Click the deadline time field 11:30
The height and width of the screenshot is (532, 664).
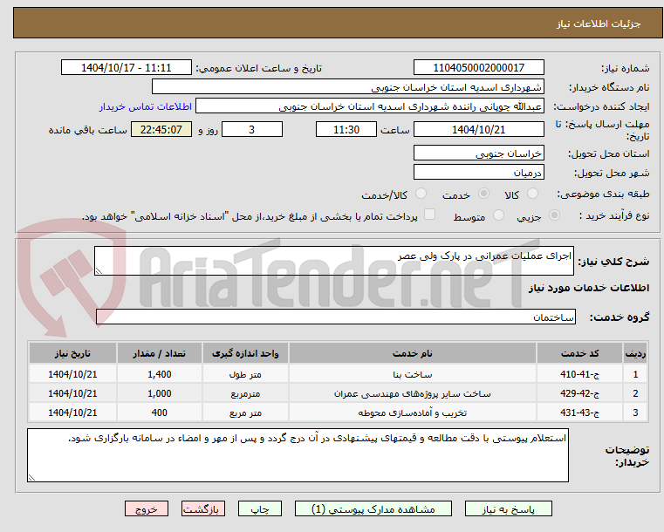tap(346, 129)
